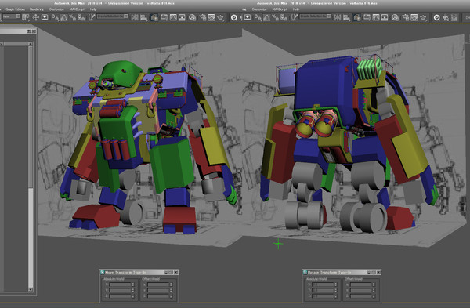Click Absolute X field in Rotate Transform Type-In

click(x=323, y=284)
